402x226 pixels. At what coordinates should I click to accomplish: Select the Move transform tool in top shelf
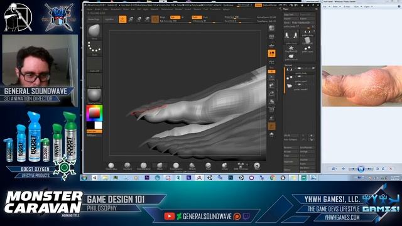click(x=131, y=19)
